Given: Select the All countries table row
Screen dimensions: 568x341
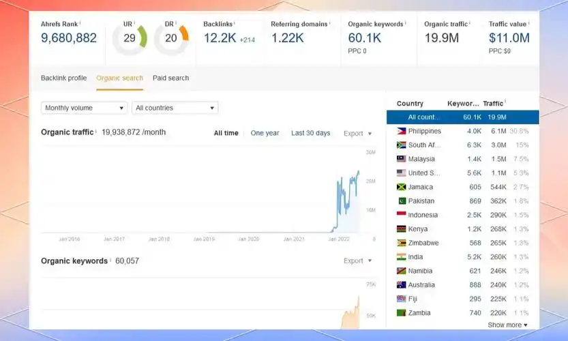Looking at the screenshot, I should click(462, 117).
